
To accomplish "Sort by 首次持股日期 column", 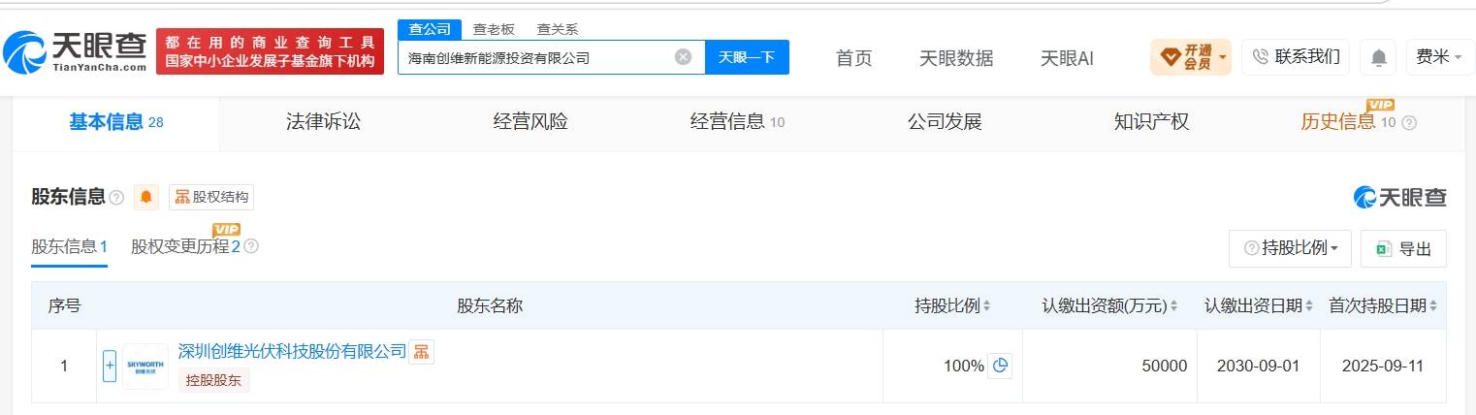I will point(1383,305).
